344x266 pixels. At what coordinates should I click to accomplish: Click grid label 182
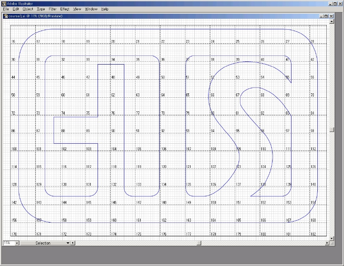[313, 234]
